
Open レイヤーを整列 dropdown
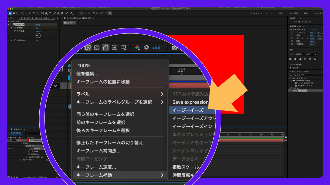[x=310, y=54]
